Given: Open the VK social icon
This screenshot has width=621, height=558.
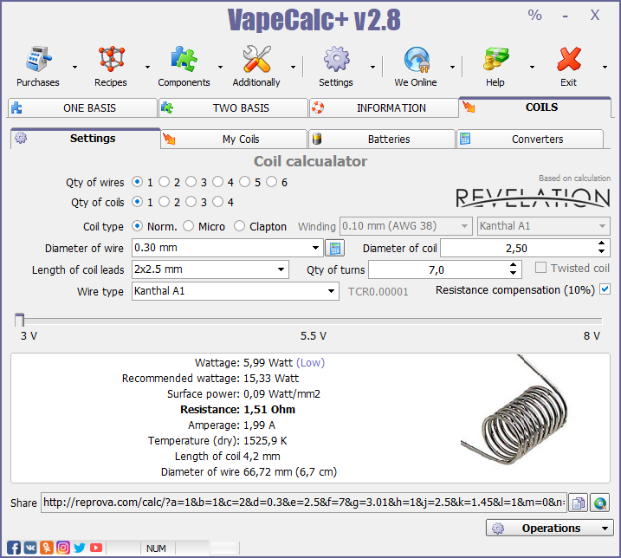Looking at the screenshot, I should 30,548.
